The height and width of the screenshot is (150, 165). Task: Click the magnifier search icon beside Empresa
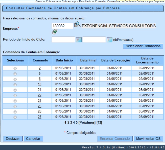pyautogui.click(x=77, y=25)
